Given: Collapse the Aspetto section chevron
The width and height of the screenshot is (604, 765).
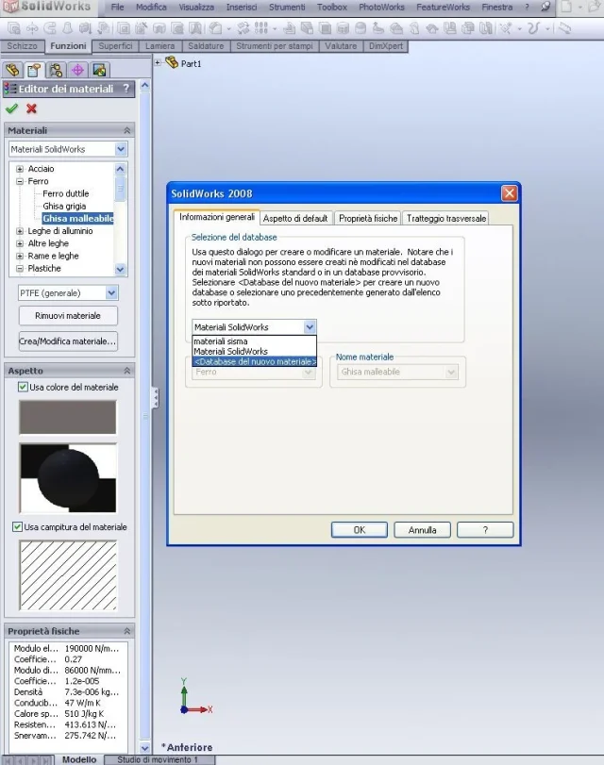Looking at the screenshot, I should tap(127, 371).
